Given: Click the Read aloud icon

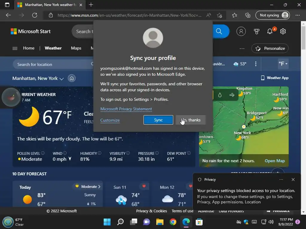Looking at the screenshot, I should click(209, 15).
